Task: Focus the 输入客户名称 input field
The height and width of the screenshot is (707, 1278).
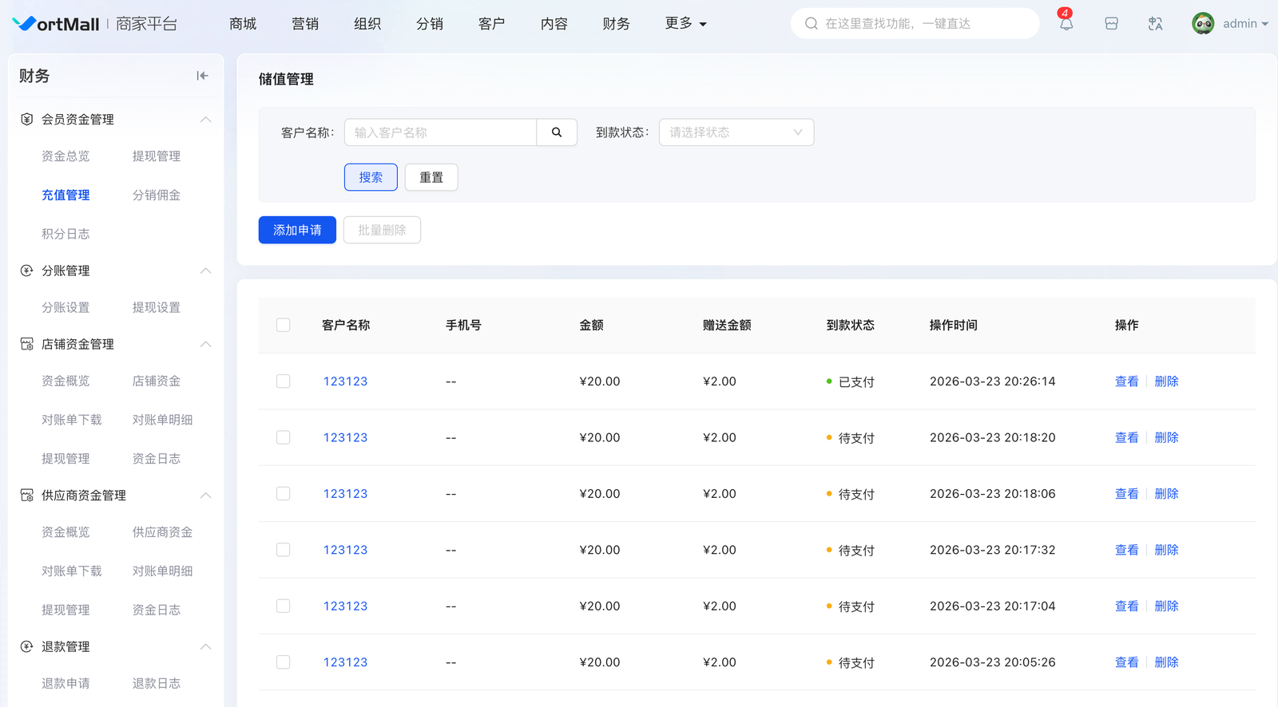Action: tap(440, 132)
